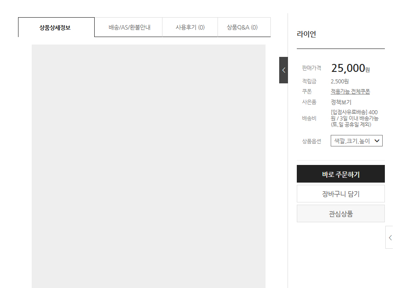Open the 적용가능 전체쿠폰 link
The width and height of the screenshot is (406, 288).
pyautogui.click(x=350, y=91)
